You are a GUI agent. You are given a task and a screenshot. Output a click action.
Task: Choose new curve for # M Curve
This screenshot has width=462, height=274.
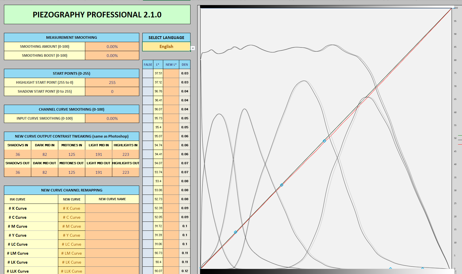click(72, 226)
